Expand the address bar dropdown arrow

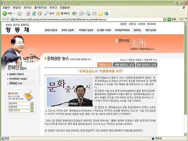(165, 20)
